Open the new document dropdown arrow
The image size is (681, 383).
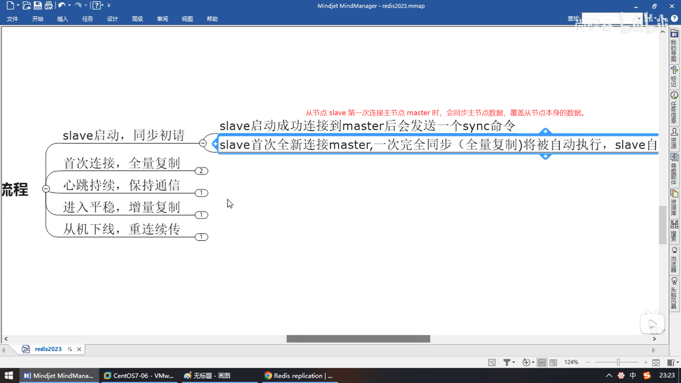[x=18, y=5]
